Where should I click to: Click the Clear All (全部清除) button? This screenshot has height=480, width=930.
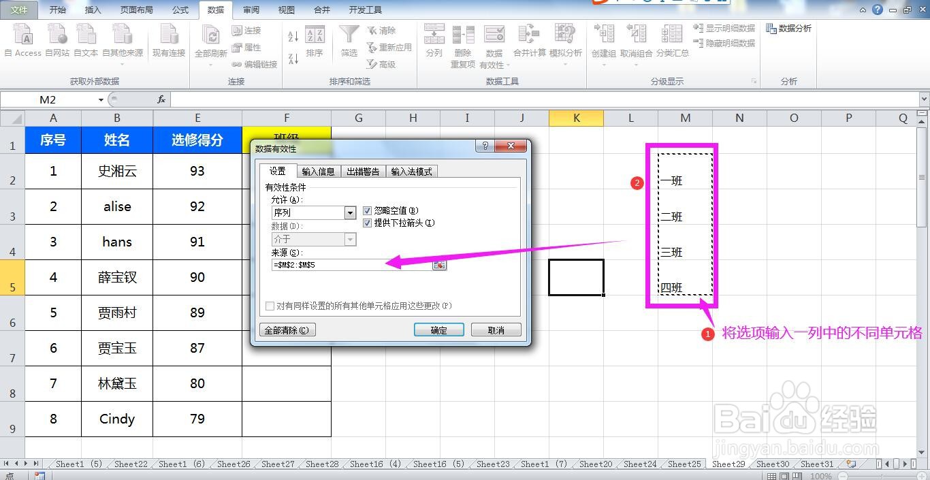pyautogui.click(x=286, y=330)
